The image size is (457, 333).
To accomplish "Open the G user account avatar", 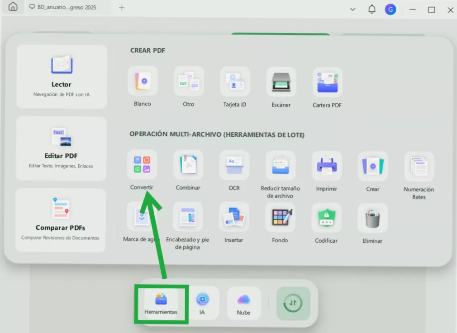I will [x=390, y=9].
